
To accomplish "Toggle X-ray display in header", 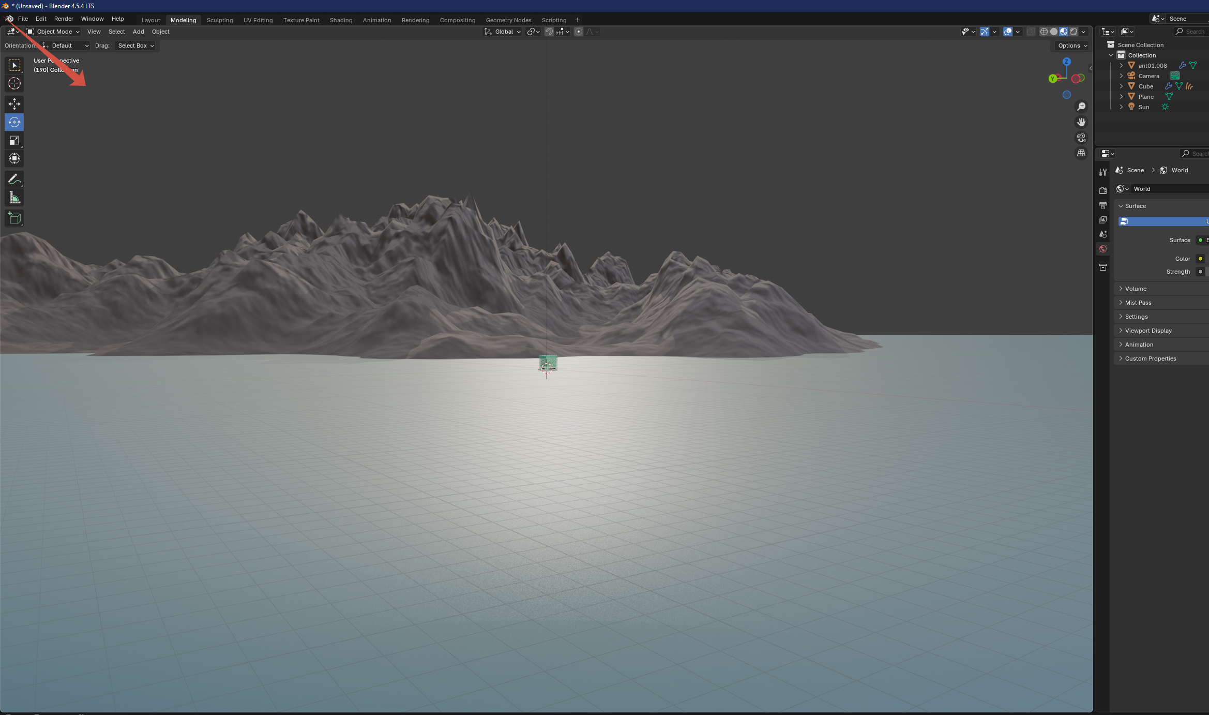I will [1031, 32].
